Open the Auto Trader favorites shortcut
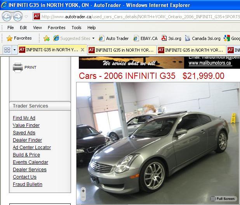 (x=113, y=38)
